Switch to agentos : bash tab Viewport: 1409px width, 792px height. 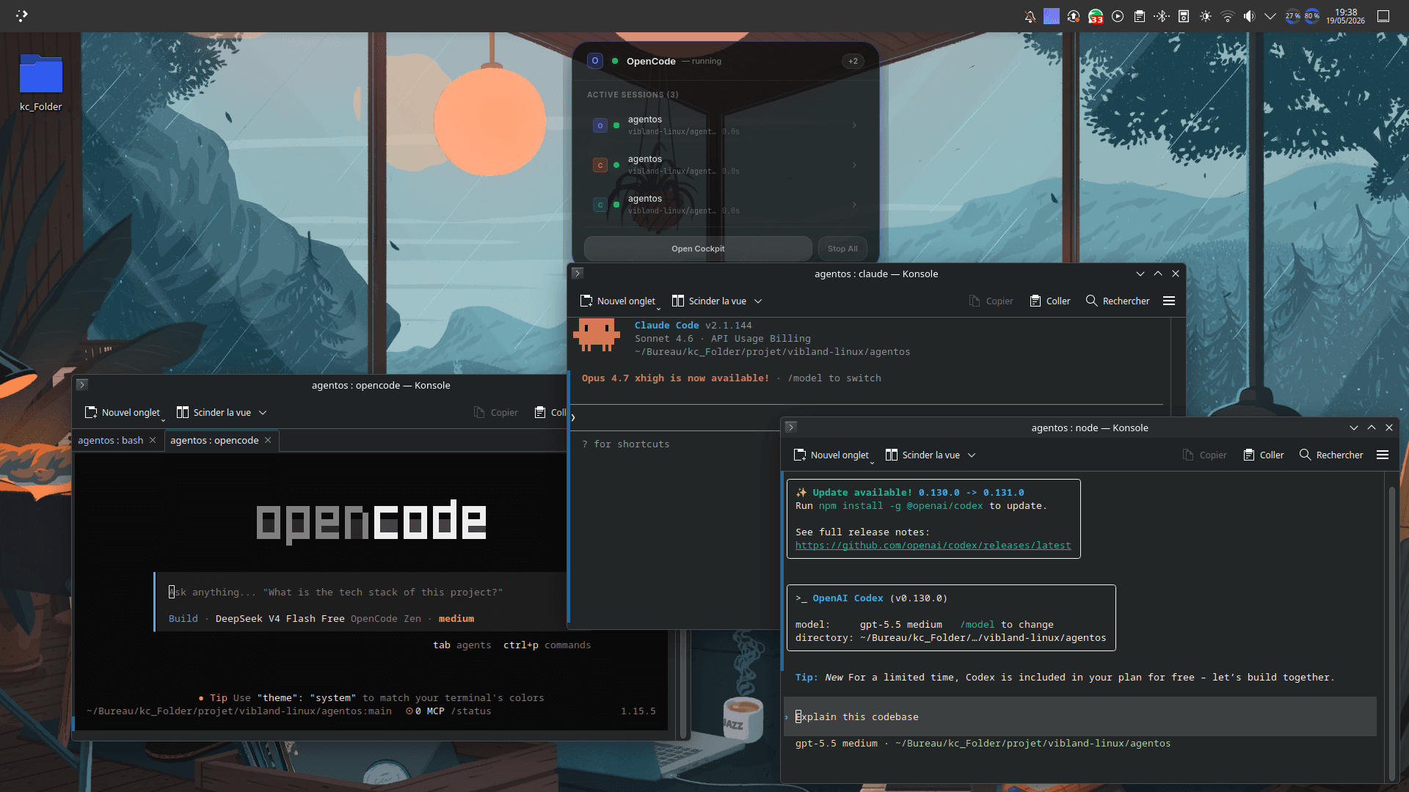(x=110, y=441)
